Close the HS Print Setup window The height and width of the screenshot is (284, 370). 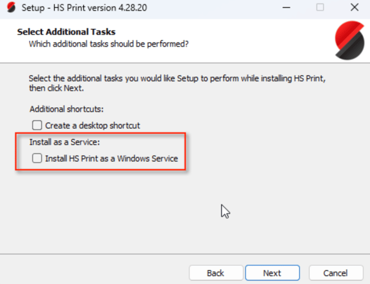point(355,7)
